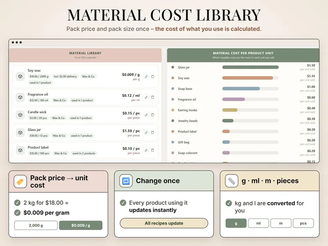Click the blue sync arrows icon

126,181
